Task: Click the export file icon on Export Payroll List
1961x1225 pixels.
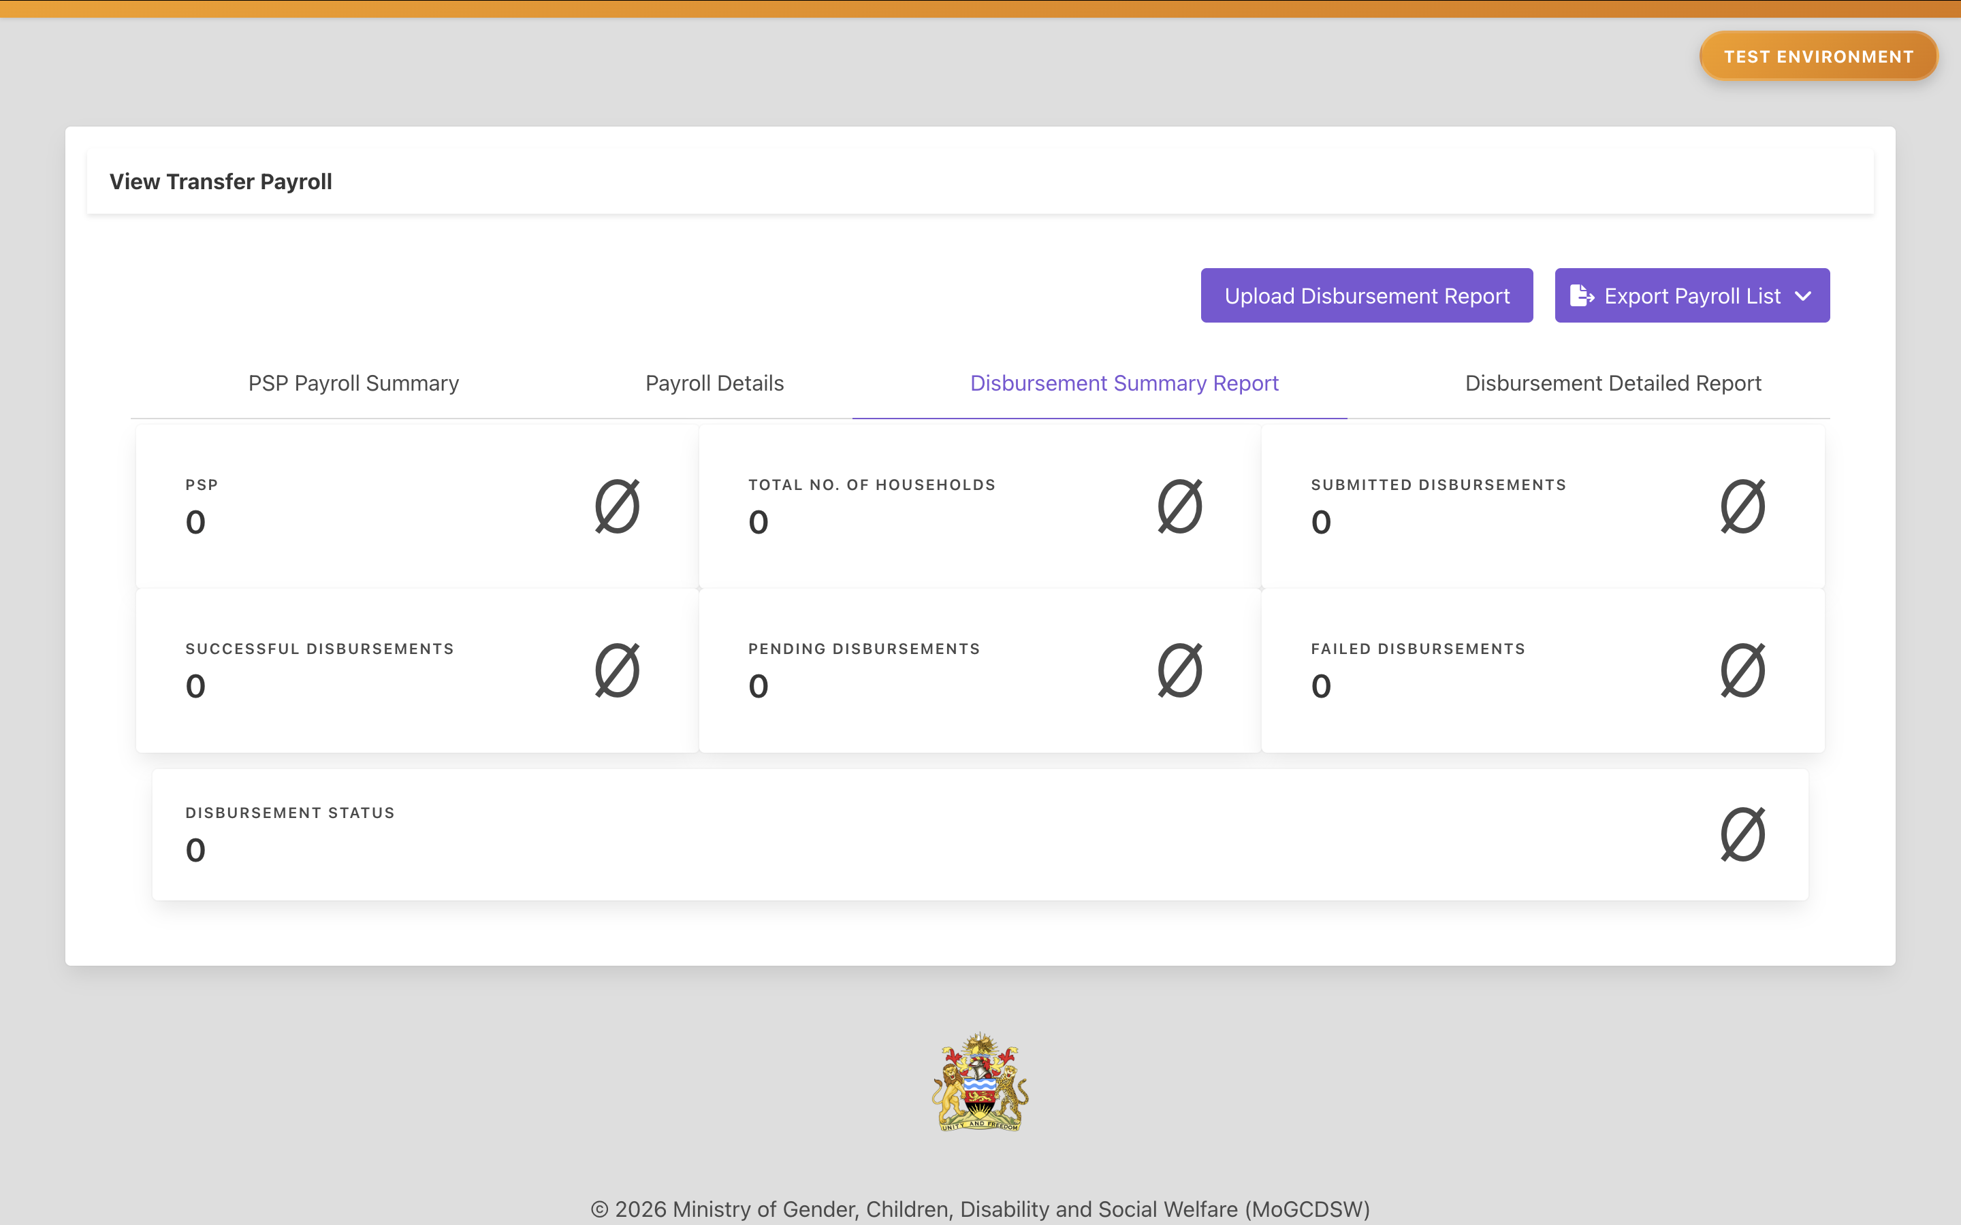Action: 1582,296
